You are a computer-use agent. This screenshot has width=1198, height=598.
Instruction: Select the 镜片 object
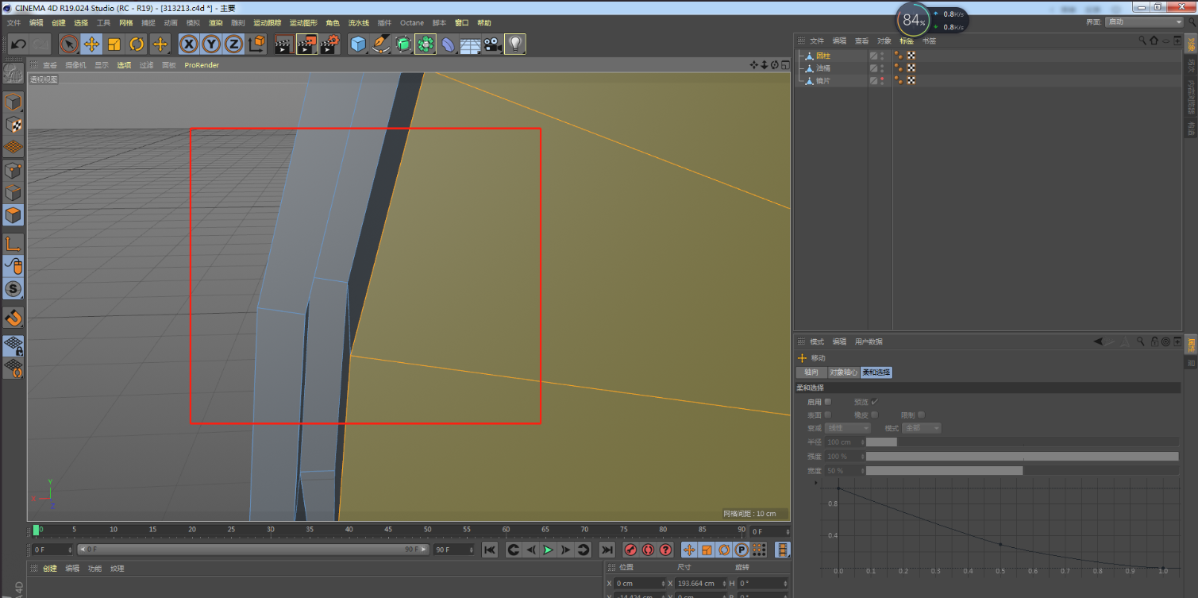click(823, 81)
